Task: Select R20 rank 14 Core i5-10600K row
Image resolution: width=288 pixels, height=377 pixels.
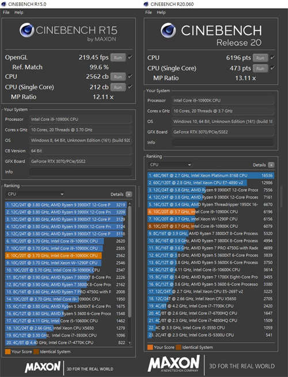Action: pyautogui.click(x=211, y=270)
